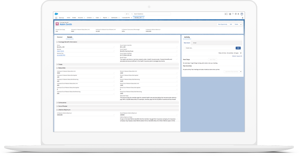Open the Setup gear icon

[236, 14]
